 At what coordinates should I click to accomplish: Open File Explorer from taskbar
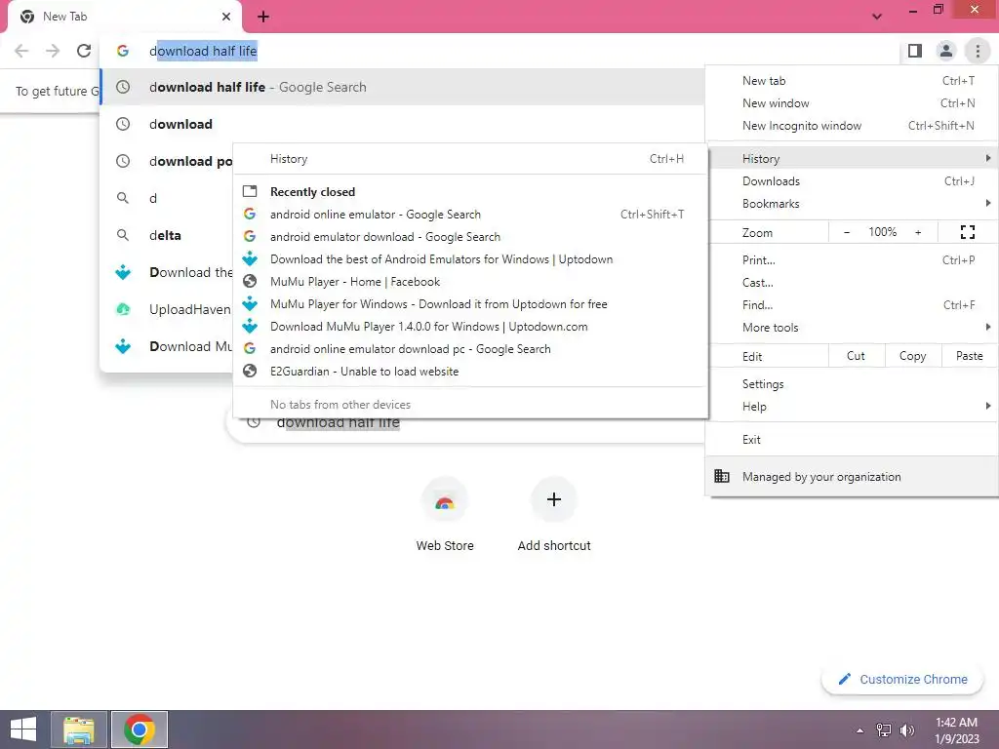(x=78, y=729)
